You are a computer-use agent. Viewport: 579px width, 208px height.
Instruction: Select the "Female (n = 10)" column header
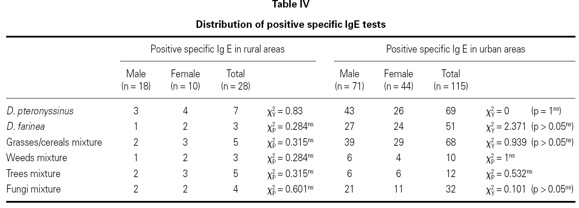185,80
